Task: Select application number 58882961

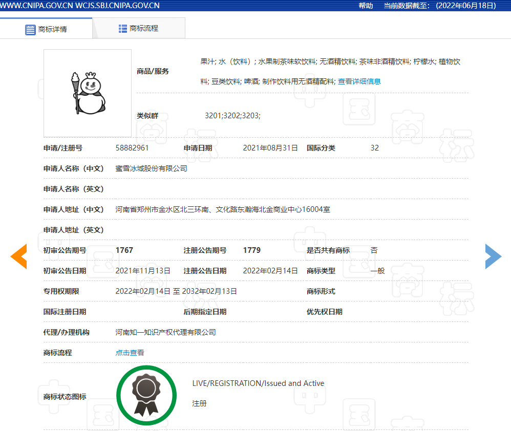Action: coord(132,148)
